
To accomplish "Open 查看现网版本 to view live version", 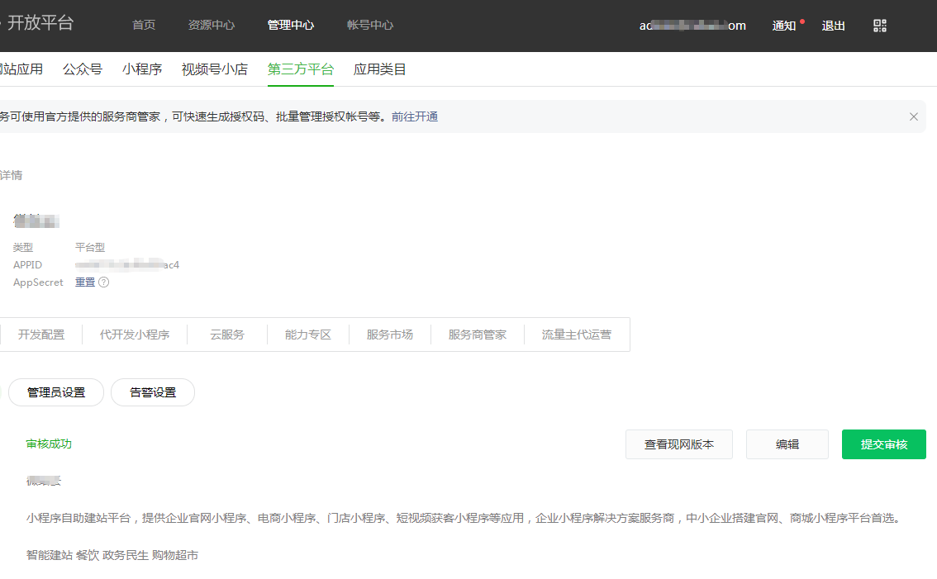I will pos(678,444).
